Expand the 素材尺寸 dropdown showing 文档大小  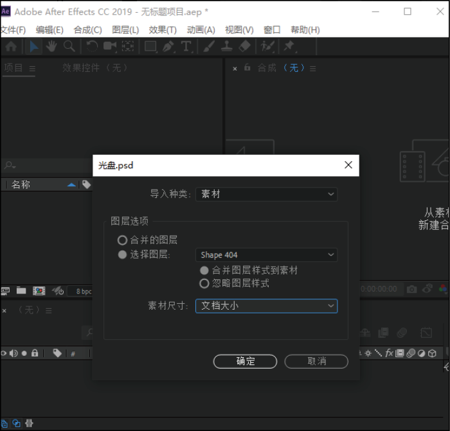click(266, 306)
